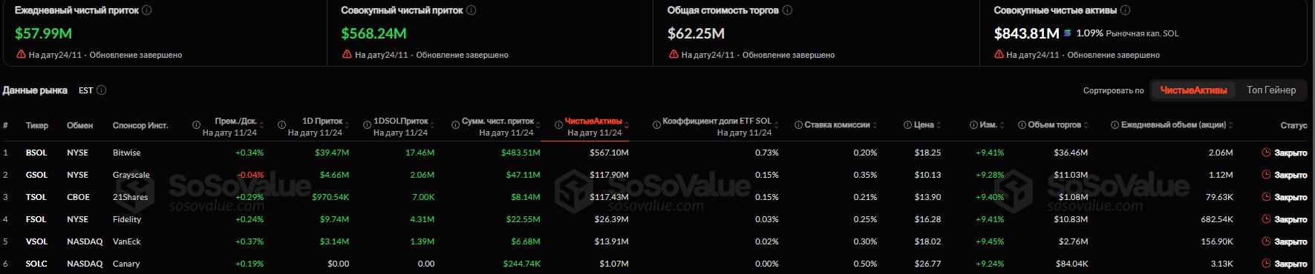The image size is (1315, 274).
Task: Click info icon next to Совокупный чистый приток
Action: pyautogui.click(x=471, y=10)
